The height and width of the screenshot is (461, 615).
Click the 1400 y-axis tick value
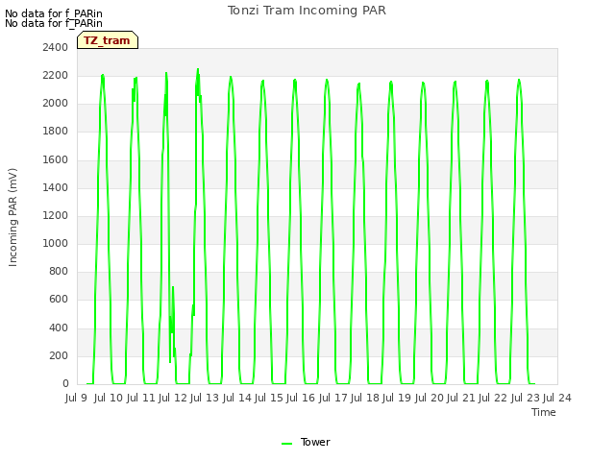[56, 187]
